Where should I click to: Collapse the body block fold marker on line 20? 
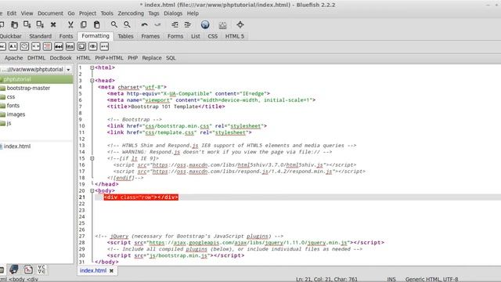point(92,190)
